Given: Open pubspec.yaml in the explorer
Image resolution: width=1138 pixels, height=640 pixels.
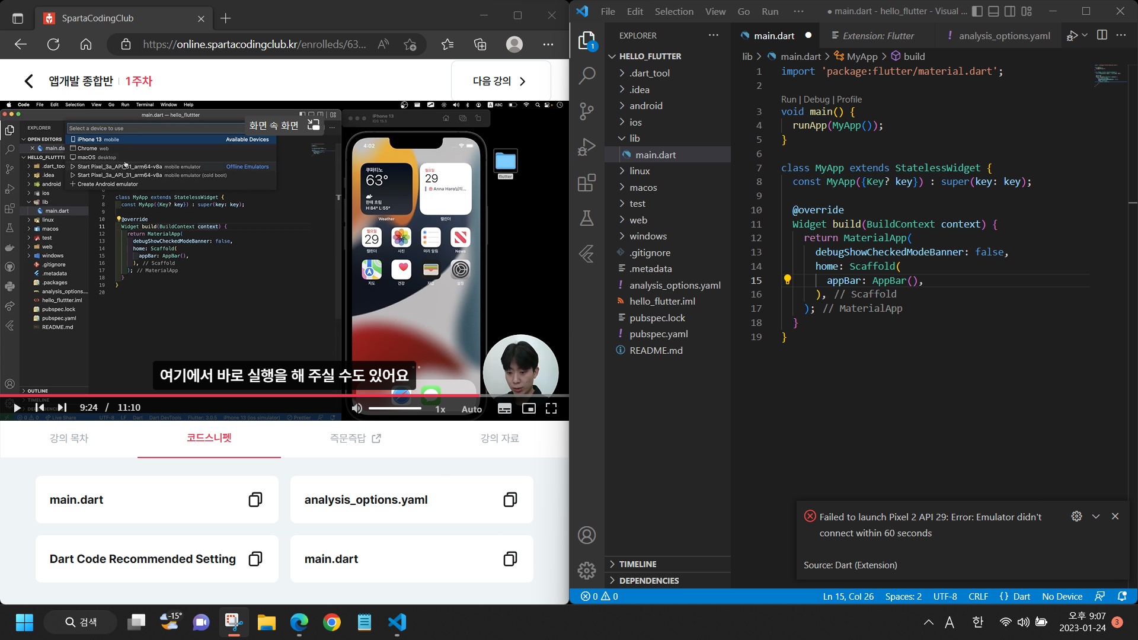Looking at the screenshot, I should [658, 334].
